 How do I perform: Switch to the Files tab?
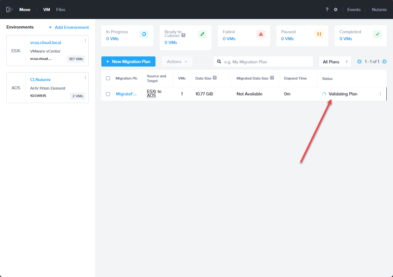(x=61, y=10)
